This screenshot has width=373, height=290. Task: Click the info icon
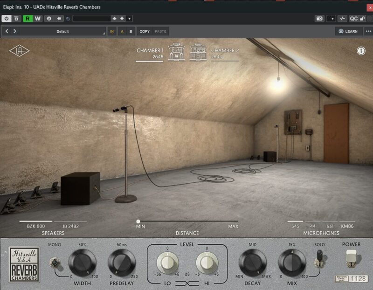click(361, 51)
